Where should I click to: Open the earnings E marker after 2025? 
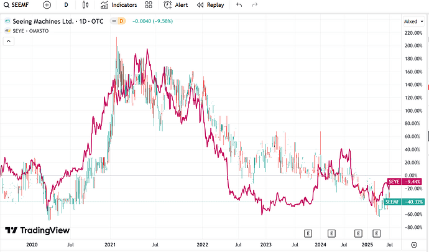[377, 233]
